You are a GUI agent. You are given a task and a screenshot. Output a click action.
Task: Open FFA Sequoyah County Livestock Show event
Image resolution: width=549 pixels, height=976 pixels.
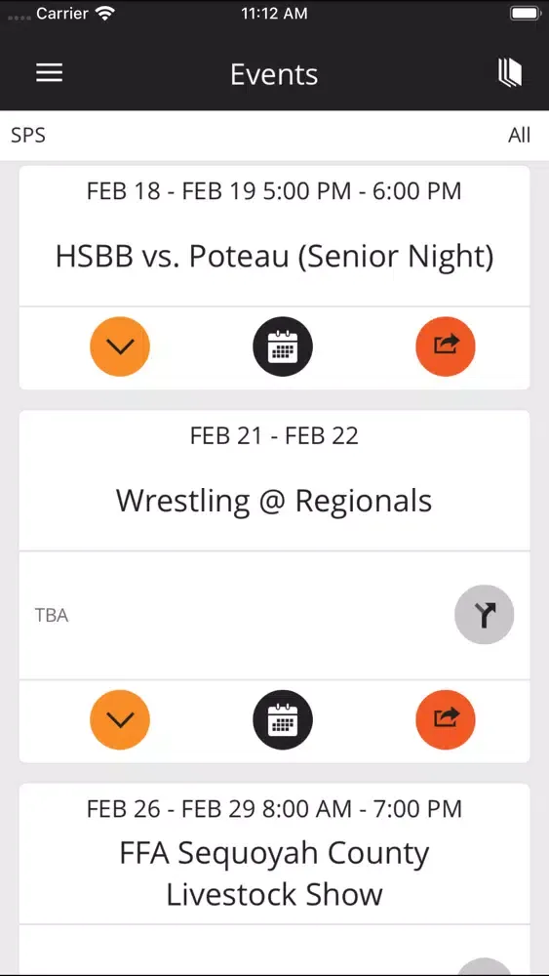[274, 874]
